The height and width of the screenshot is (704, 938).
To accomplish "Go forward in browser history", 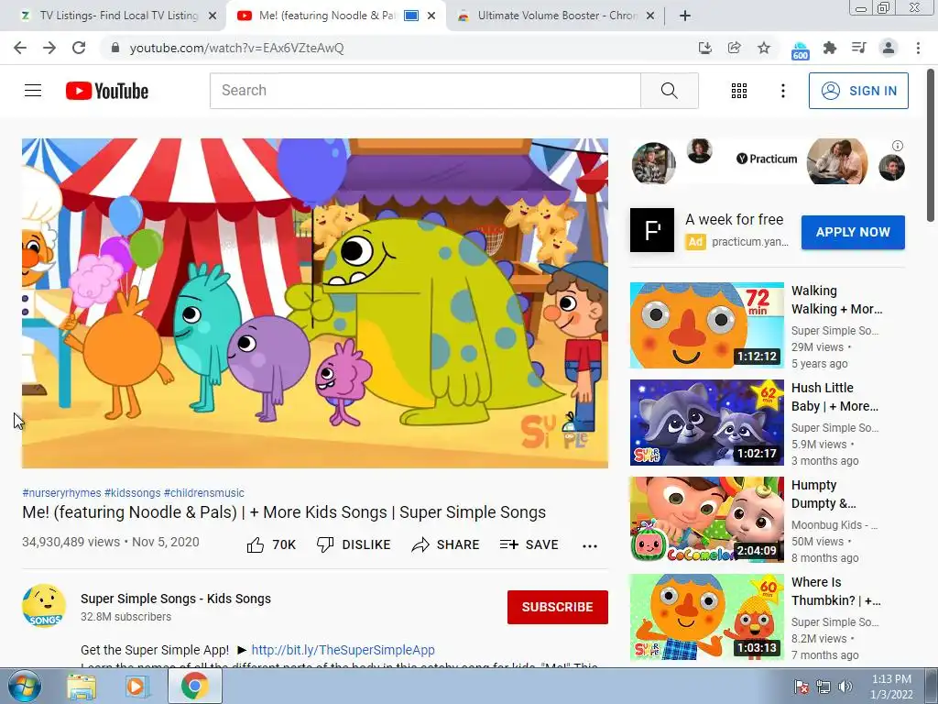I will [49, 48].
